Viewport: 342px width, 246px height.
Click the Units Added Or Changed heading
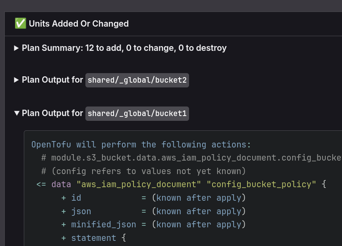(79, 23)
